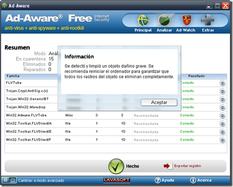Click Correcto result for Win32.Adware.FLVTube

click(187, 115)
